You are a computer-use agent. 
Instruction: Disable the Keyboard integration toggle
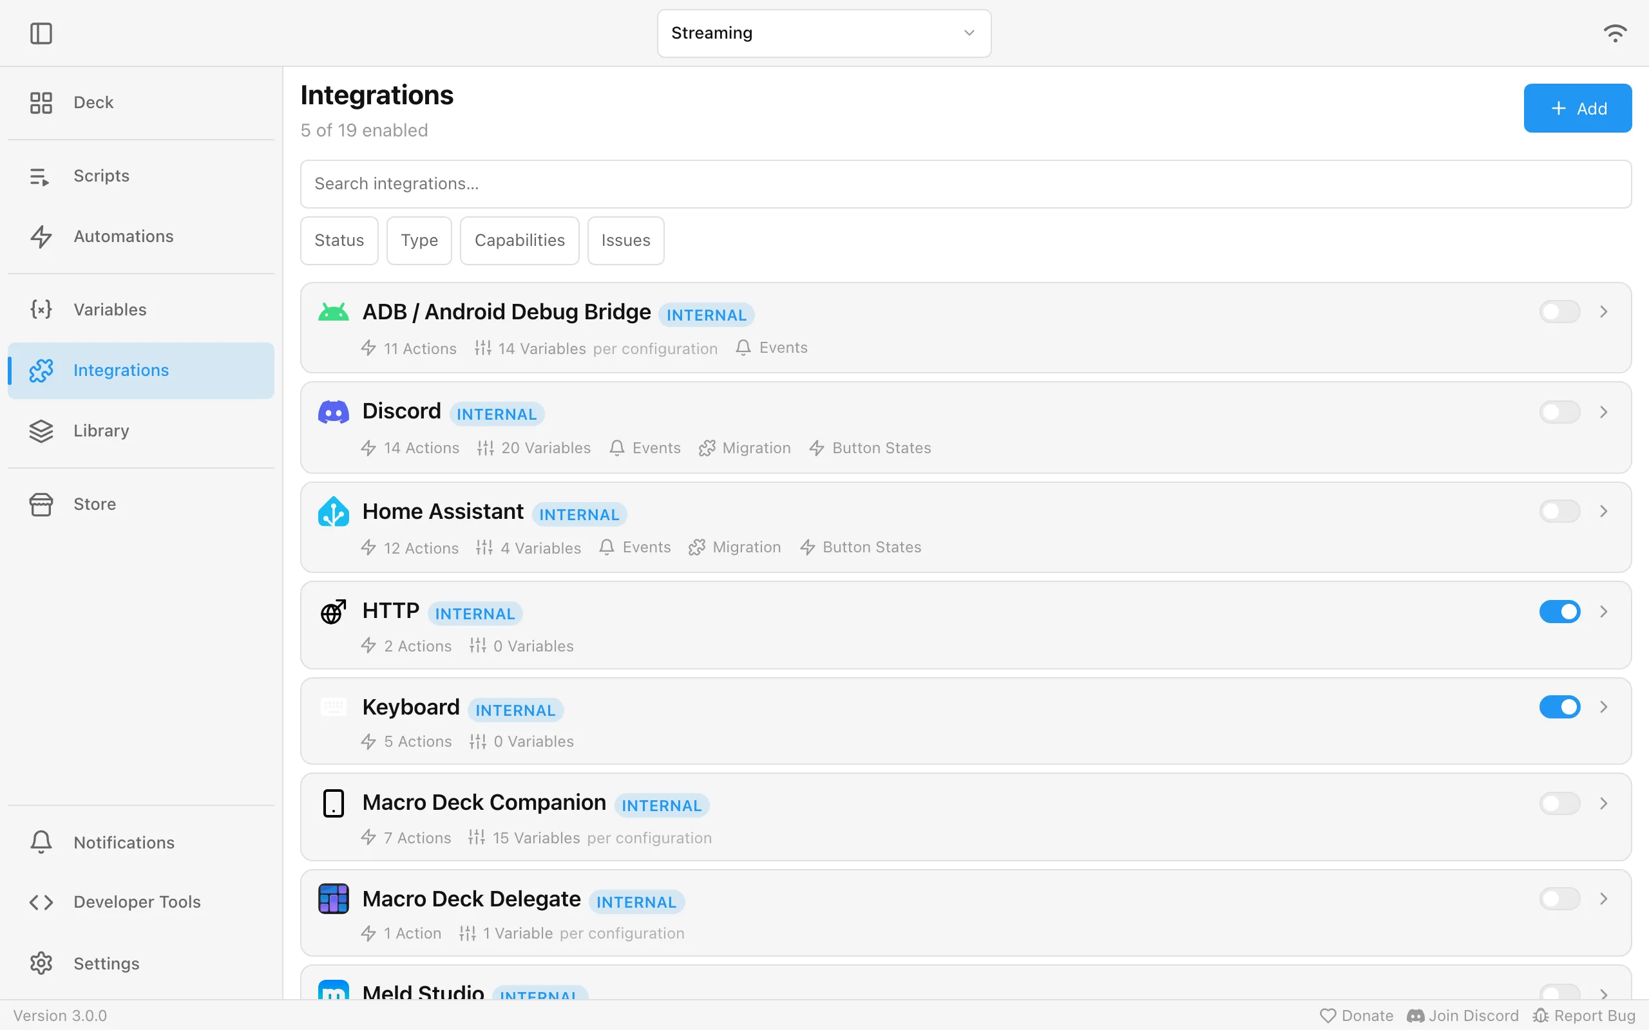(1559, 707)
